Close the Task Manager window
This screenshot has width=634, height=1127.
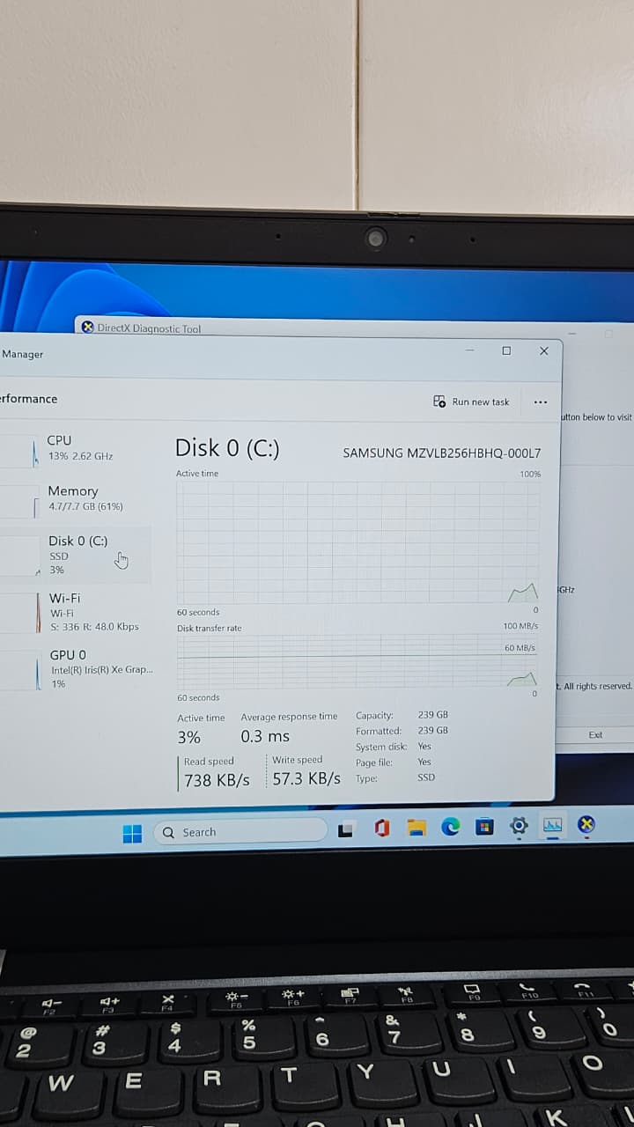[x=544, y=350]
